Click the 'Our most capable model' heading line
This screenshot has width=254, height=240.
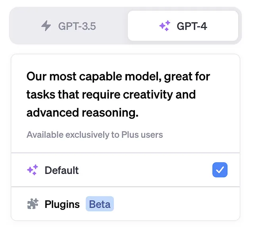[118, 76]
